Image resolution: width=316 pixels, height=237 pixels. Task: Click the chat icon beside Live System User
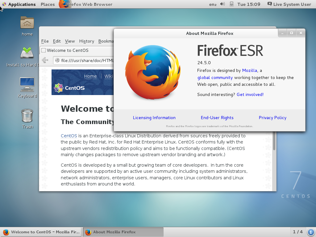(269, 4)
